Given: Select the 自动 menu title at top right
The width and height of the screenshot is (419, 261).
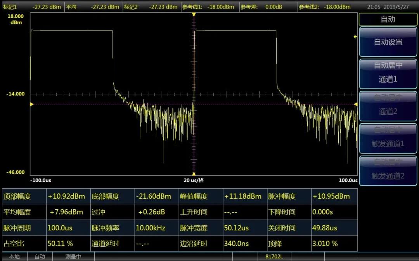Looking at the screenshot, I should click(x=388, y=19).
